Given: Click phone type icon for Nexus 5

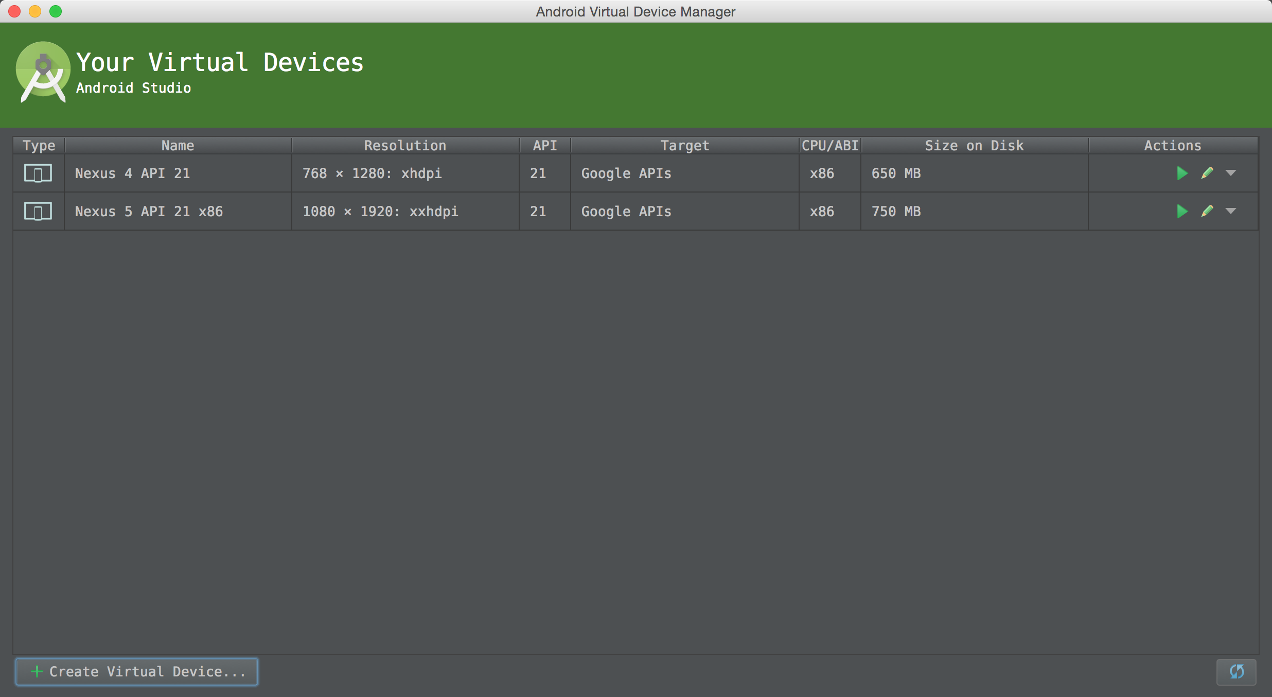Looking at the screenshot, I should pyautogui.click(x=38, y=211).
